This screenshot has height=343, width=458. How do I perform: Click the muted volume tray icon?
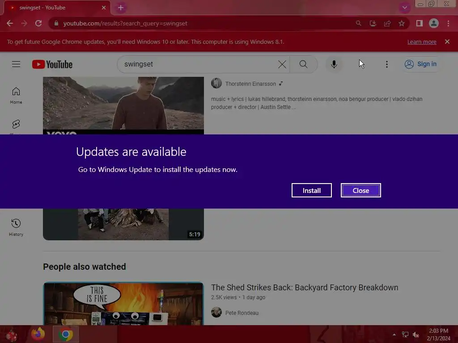416,335
